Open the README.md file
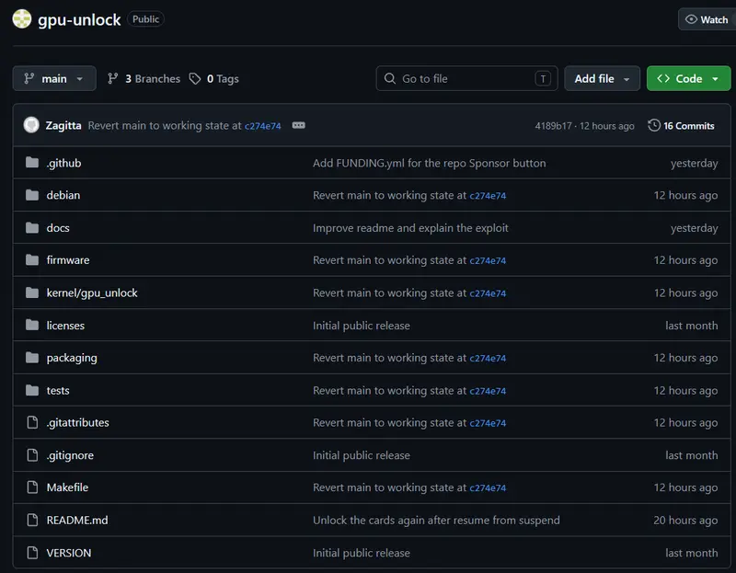This screenshot has height=573, width=736. 77,520
